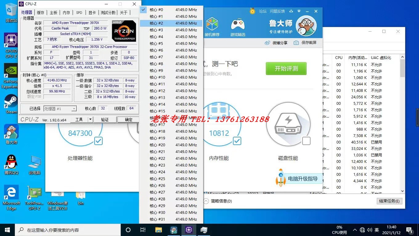Image resolution: width=419 pixels, height=236 pixels.
Task: Open the Ludashi main menu triangle icon
Action: pyautogui.click(x=299, y=11)
